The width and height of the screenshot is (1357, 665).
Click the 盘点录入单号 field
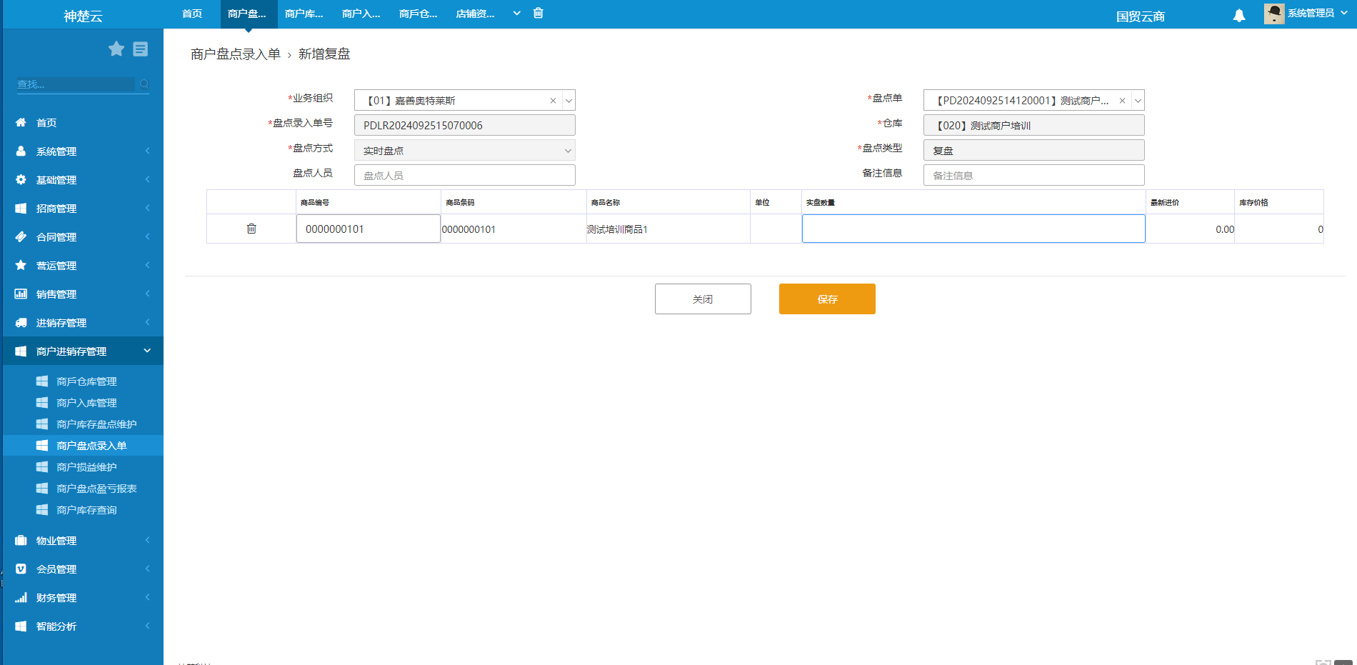[x=465, y=125]
